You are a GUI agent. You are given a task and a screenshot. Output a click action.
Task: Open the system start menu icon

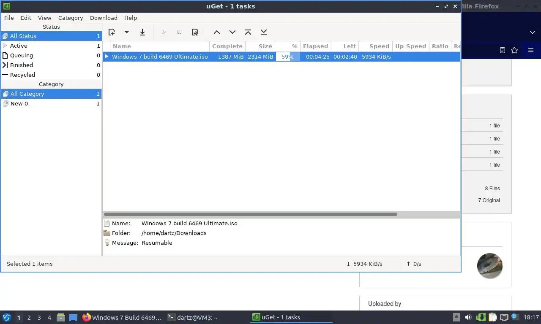click(7, 317)
